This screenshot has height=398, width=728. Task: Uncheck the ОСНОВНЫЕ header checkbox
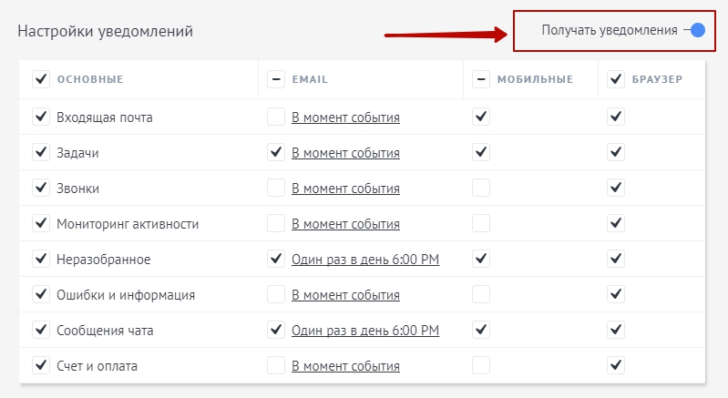[x=41, y=79]
